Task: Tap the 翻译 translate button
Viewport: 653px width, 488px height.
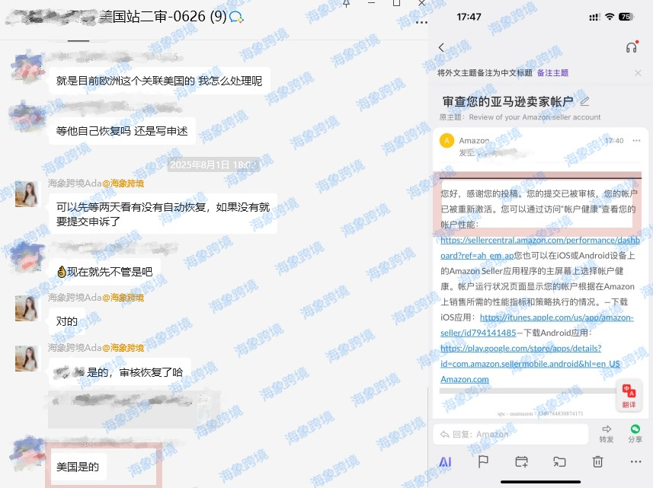Action: point(629,396)
